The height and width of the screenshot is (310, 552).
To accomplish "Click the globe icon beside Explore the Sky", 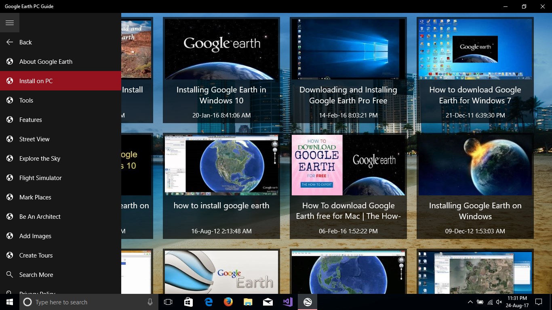I will point(10,158).
